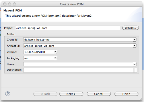Expand the Artifact Id dropdown list
Screen dimensions: 144x102
pos(134,46)
